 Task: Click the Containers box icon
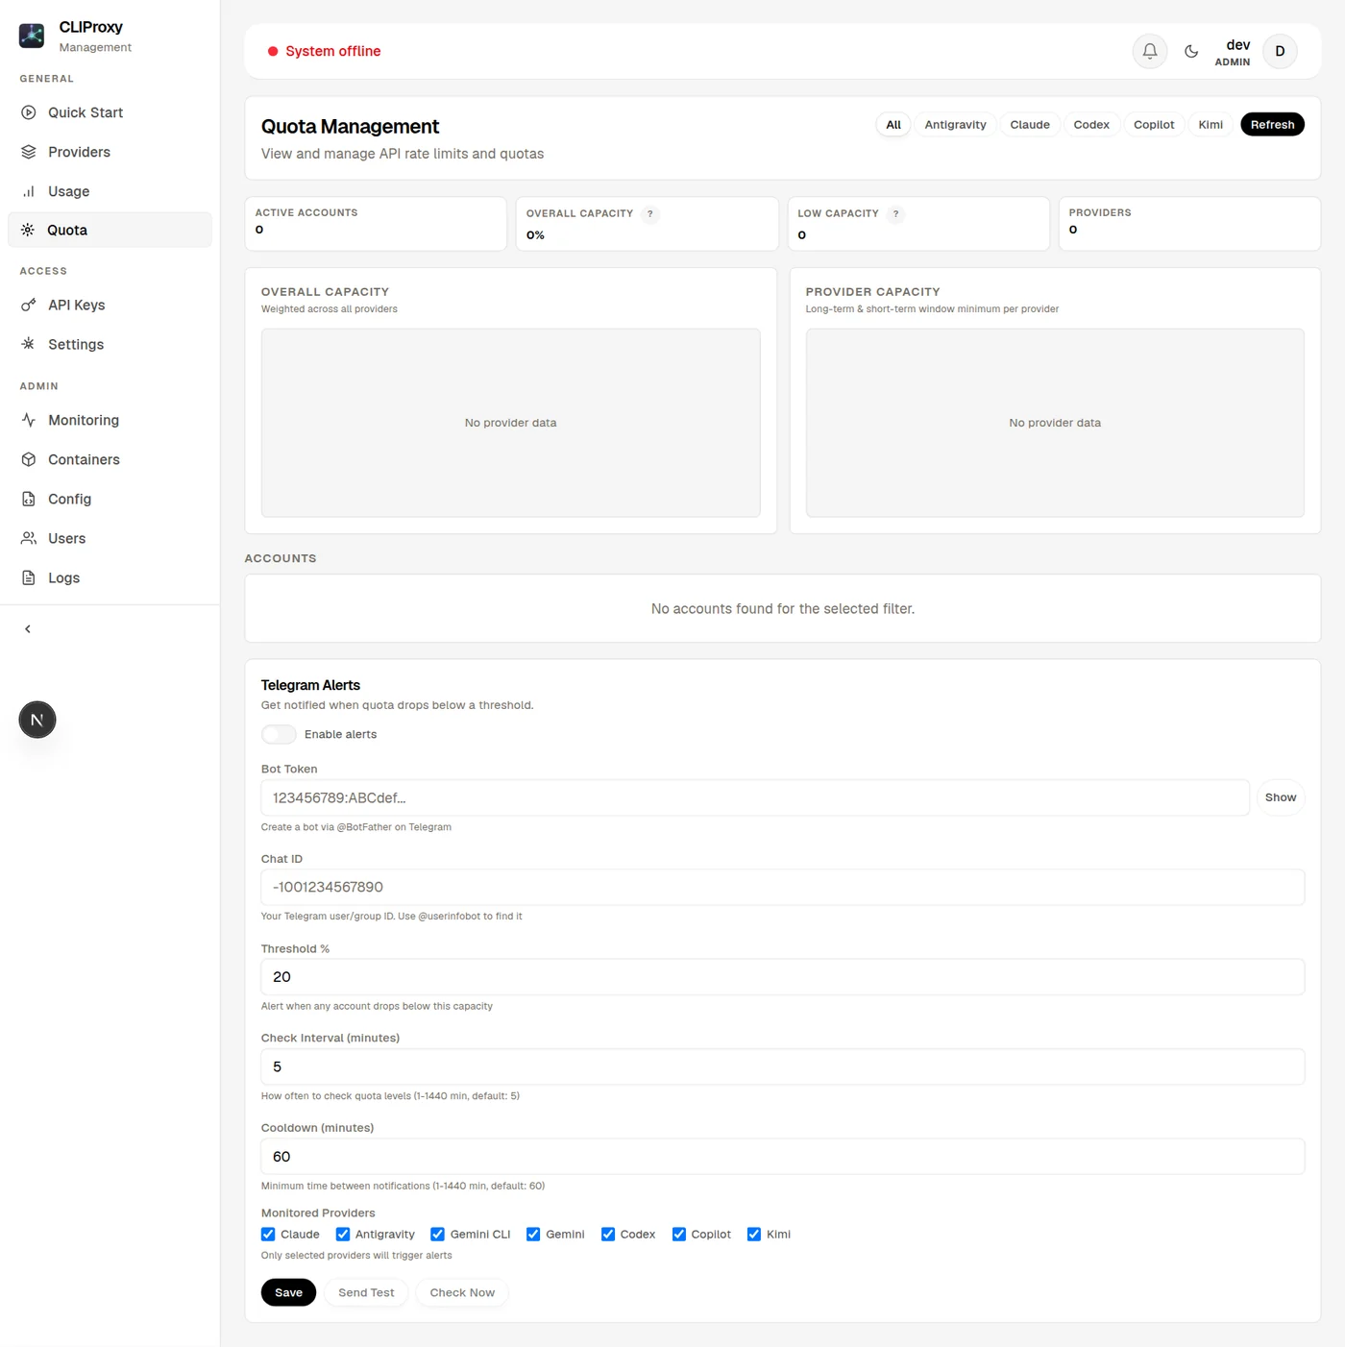[29, 459]
